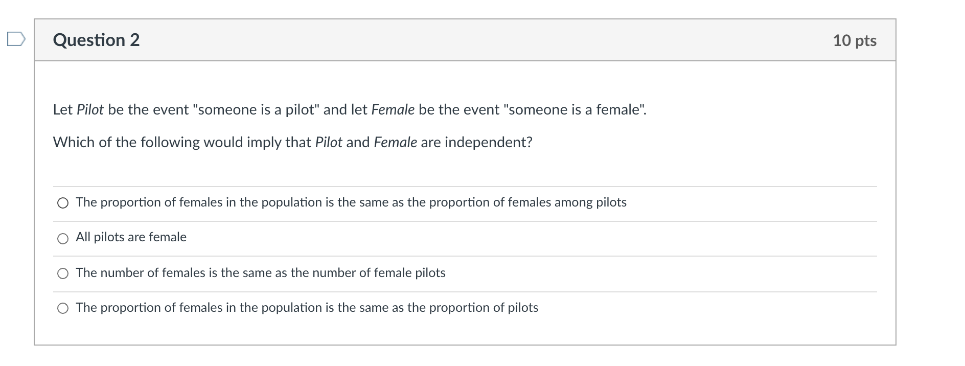Click italic 'Female' after 'and let'
The height and width of the screenshot is (366, 965).
[393, 109]
